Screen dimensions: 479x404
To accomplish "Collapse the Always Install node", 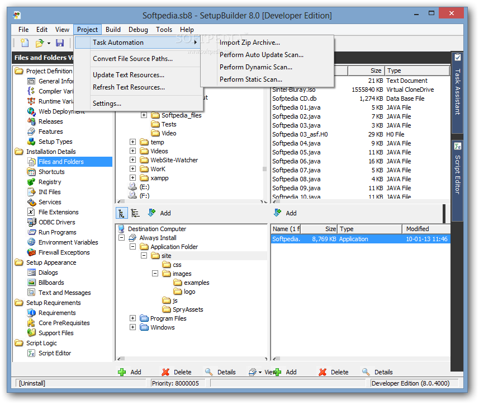I will point(122,238).
